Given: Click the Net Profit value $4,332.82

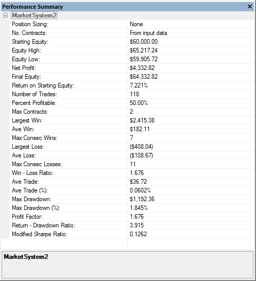Looking at the screenshot, I should (142, 68).
